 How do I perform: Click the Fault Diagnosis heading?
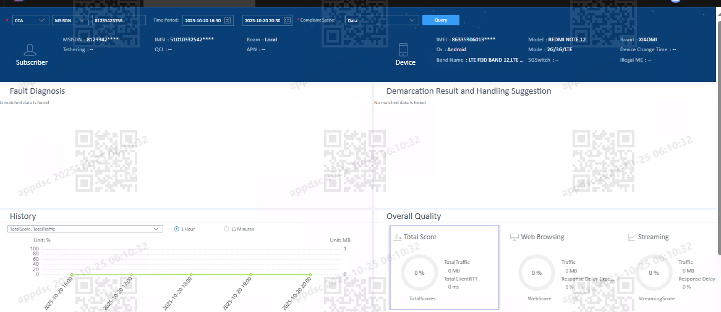(37, 91)
